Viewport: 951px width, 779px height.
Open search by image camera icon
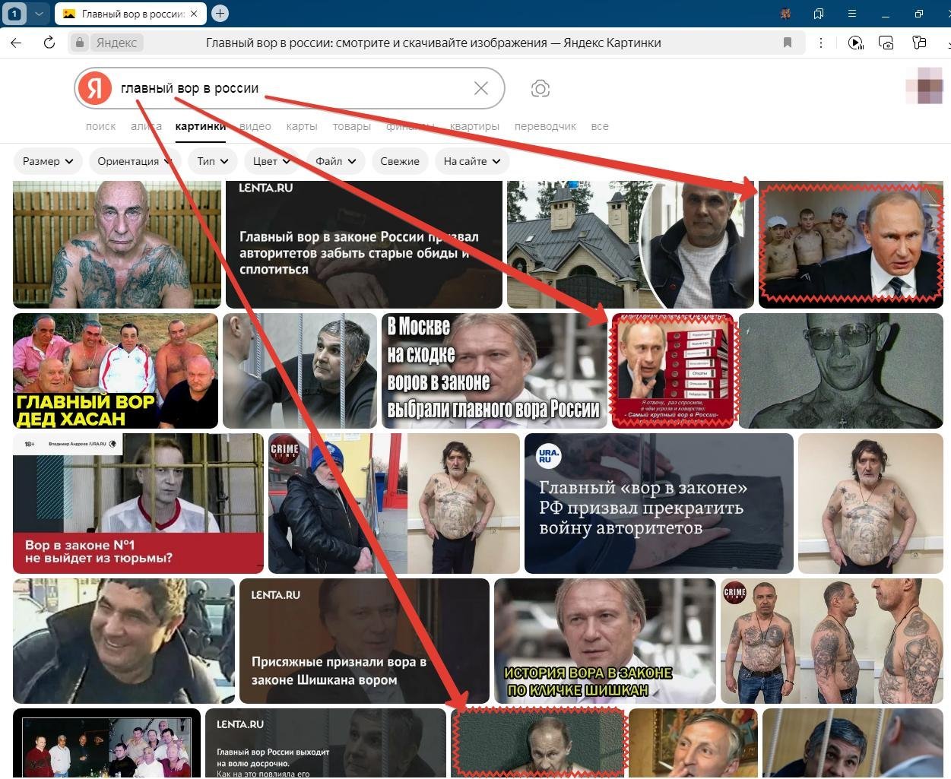540,89
